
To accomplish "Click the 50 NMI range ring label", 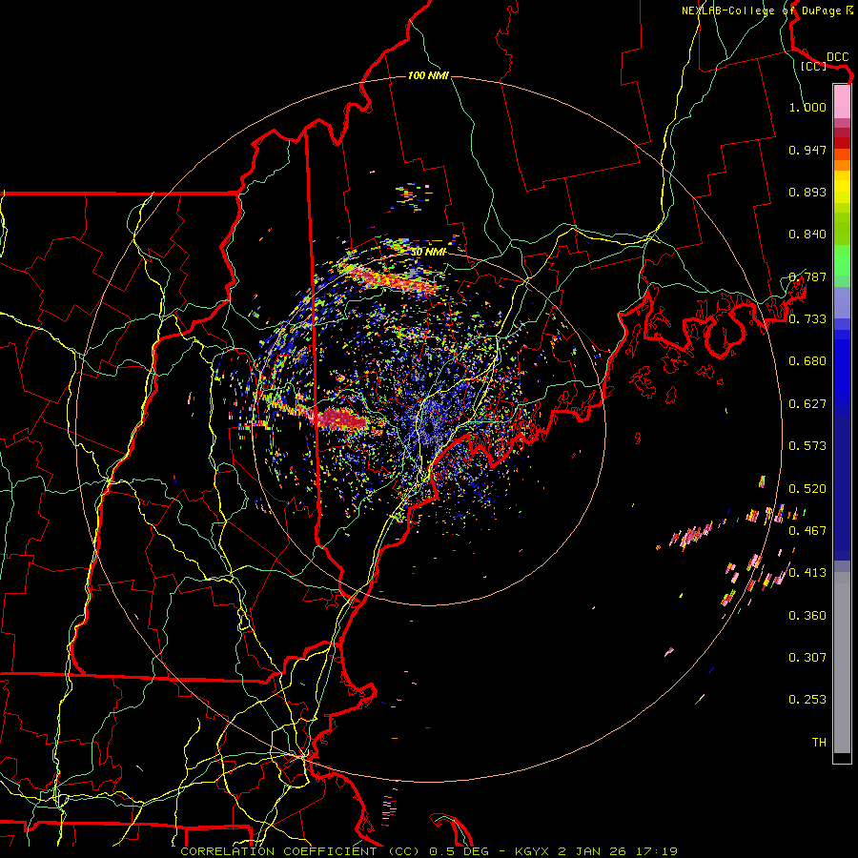I will click(x=428, y=253).
